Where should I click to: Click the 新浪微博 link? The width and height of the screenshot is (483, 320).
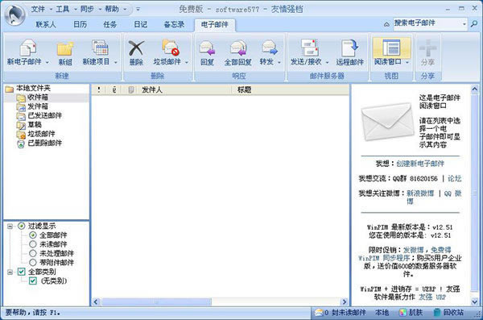tap(420, 193)
